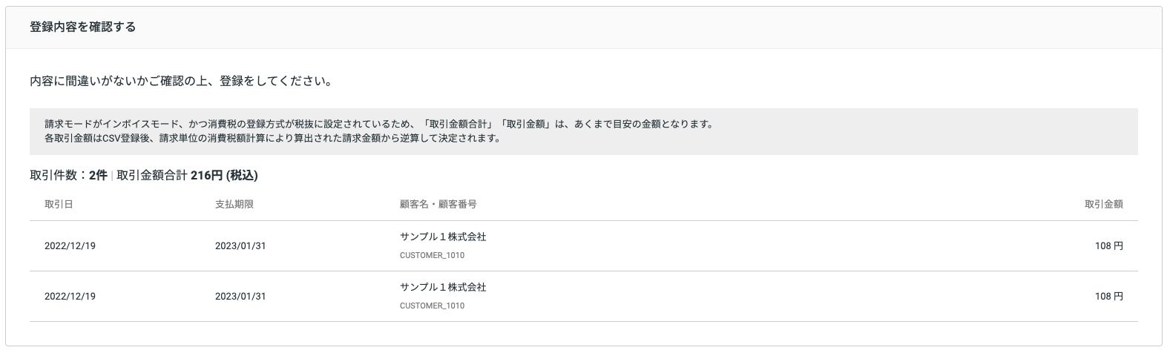Click the 内容に間違いがないか instruction sentence
This screenshot has width=1170, height=353.
[x=180, y=80]
